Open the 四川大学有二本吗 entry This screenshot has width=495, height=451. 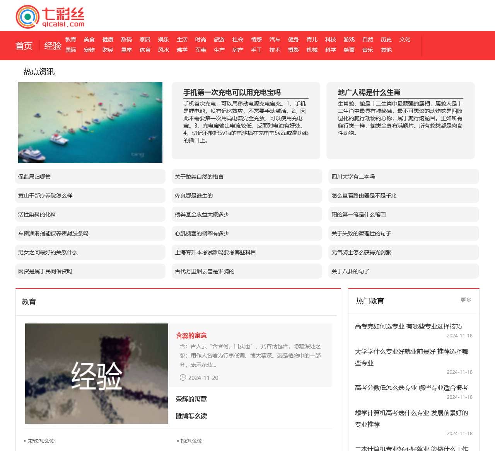[353, 177]
